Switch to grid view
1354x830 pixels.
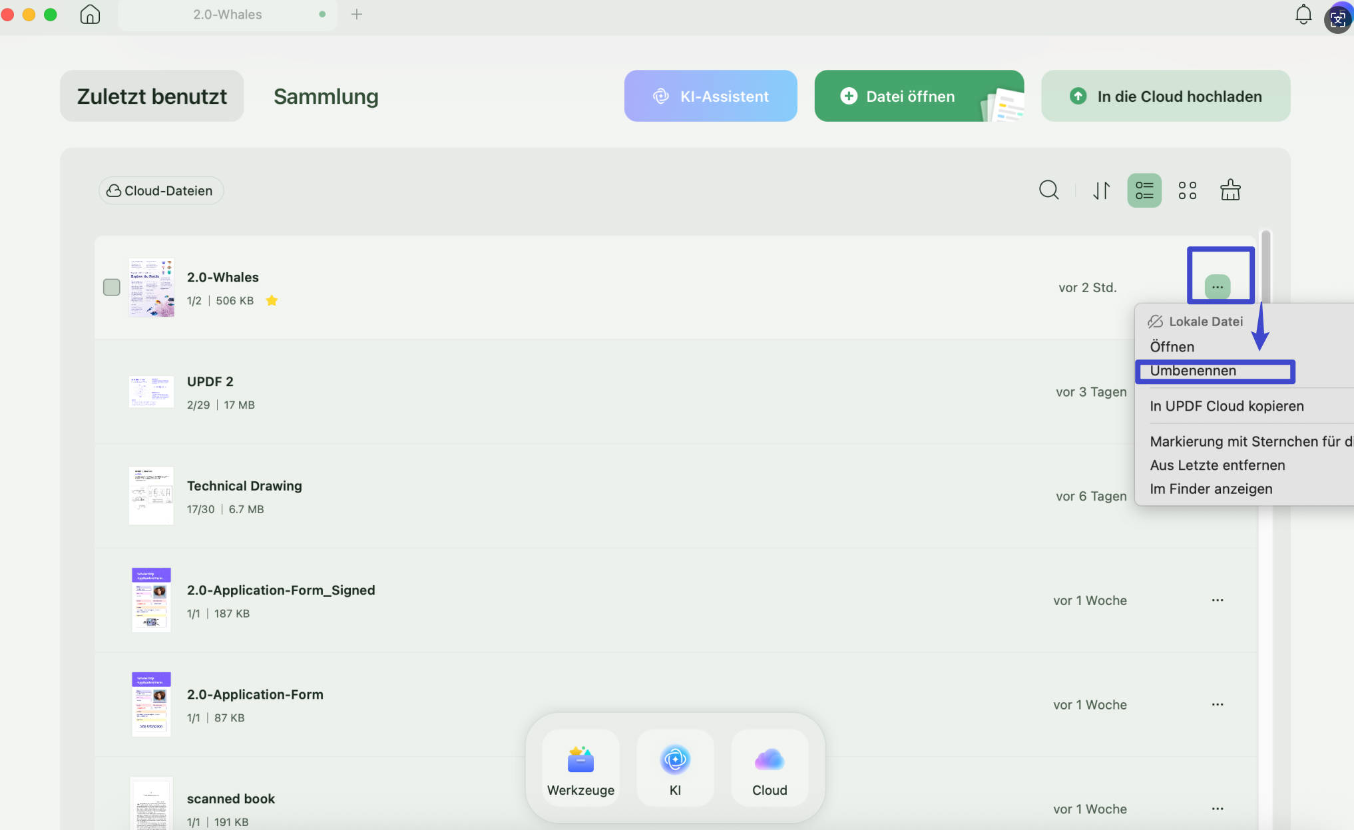[x=1188, y=190]
